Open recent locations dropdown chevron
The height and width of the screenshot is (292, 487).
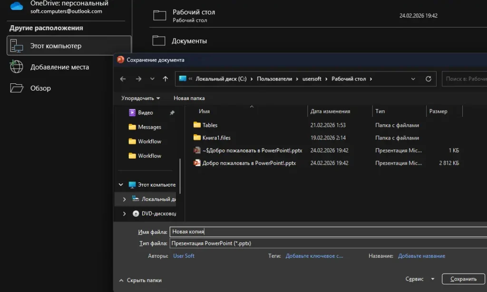coord(152,79)
